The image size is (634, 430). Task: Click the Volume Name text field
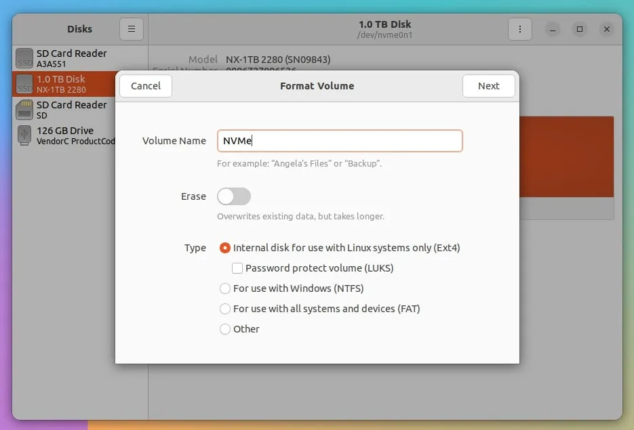coord(339,141)
